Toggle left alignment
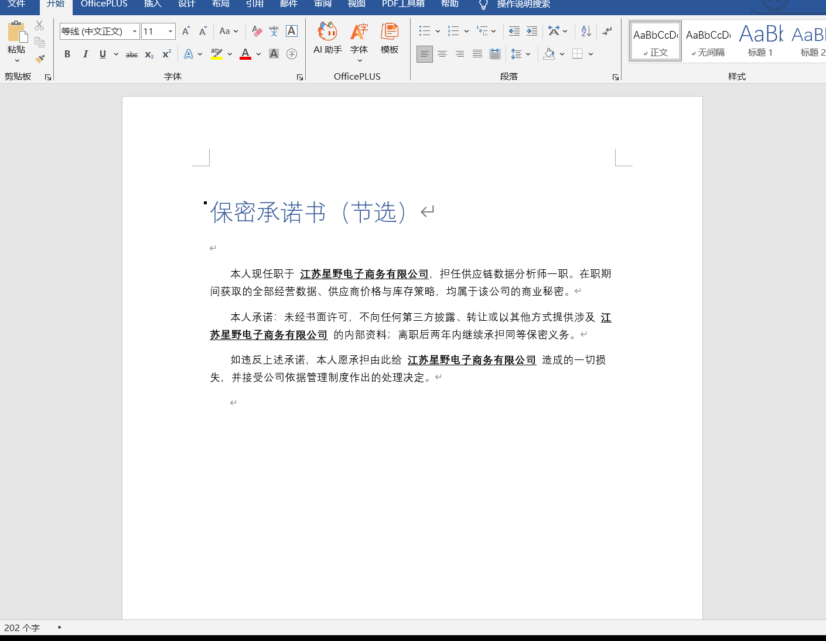 (x=425, y=54)
